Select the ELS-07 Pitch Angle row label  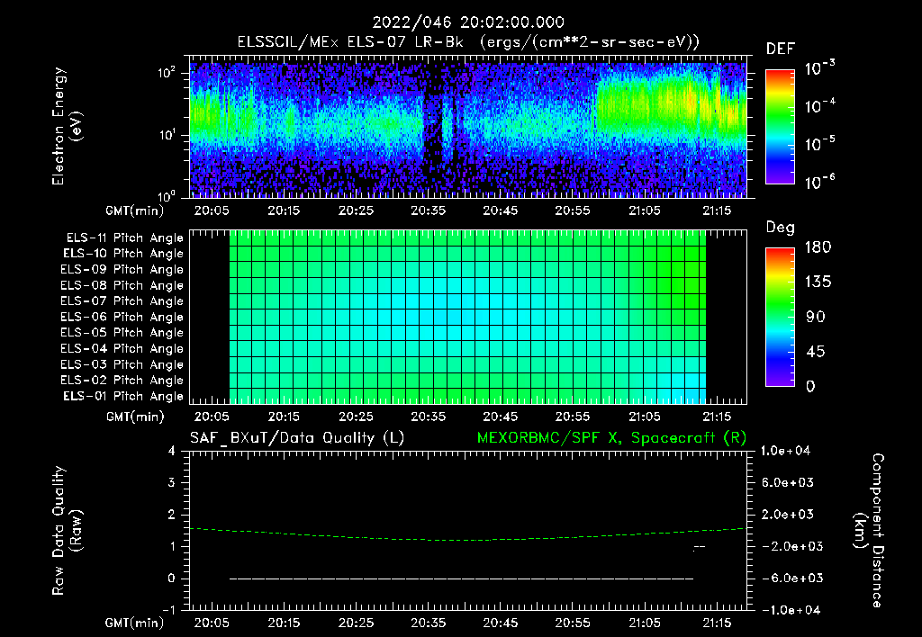(122, 301)
